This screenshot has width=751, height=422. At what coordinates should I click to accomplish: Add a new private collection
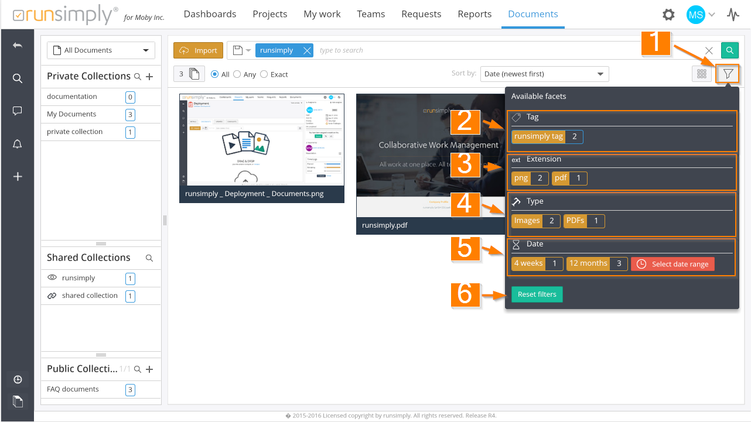pyautogui.click(x=149, y=77)
